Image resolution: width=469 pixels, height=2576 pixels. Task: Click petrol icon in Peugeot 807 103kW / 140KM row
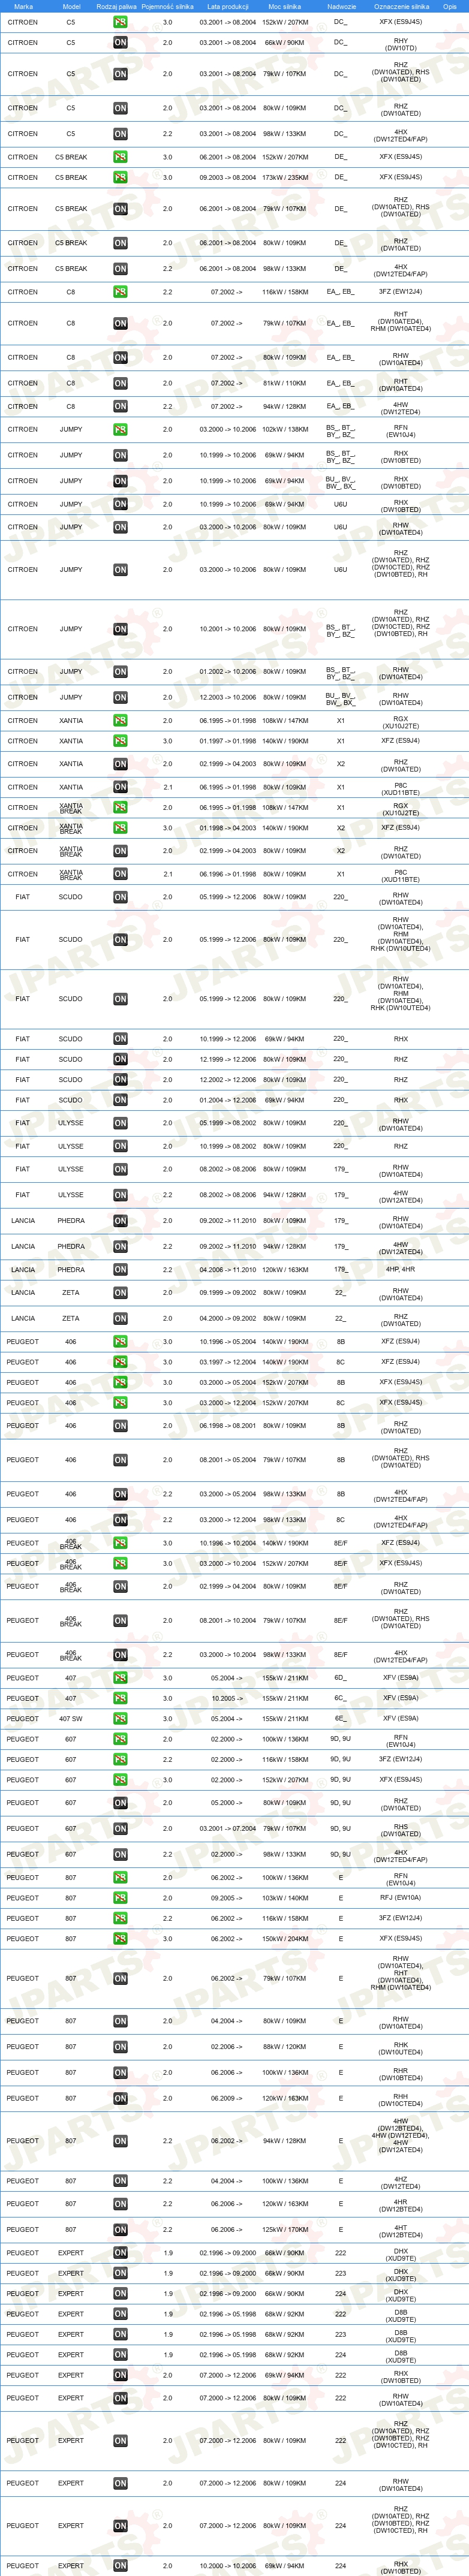(x=120, y=1898)
